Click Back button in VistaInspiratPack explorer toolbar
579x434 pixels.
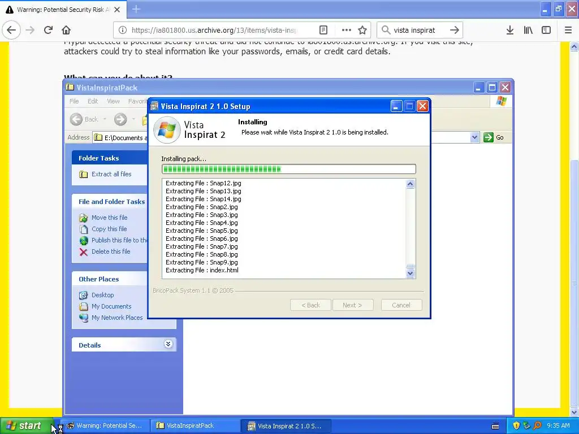click(85, 119)
